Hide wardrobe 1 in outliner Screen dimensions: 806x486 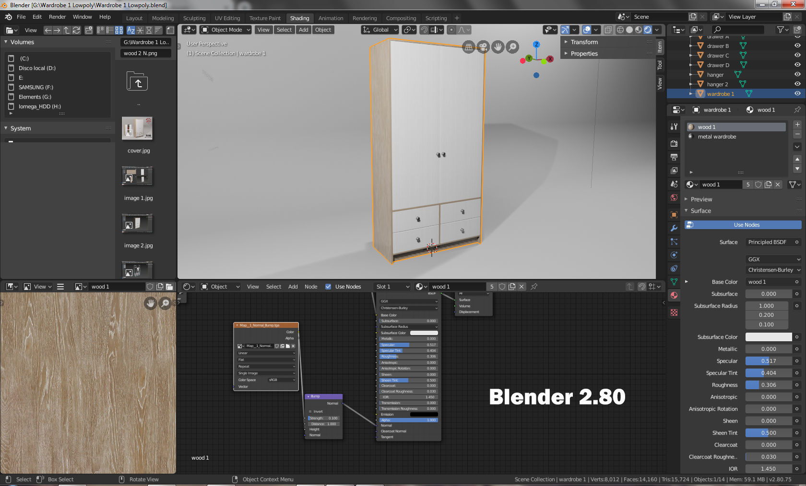[797, 94]
